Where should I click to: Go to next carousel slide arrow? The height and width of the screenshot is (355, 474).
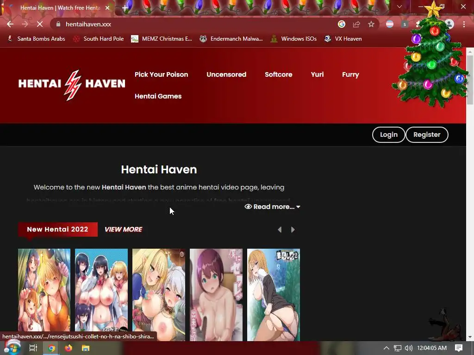[293, 230]
